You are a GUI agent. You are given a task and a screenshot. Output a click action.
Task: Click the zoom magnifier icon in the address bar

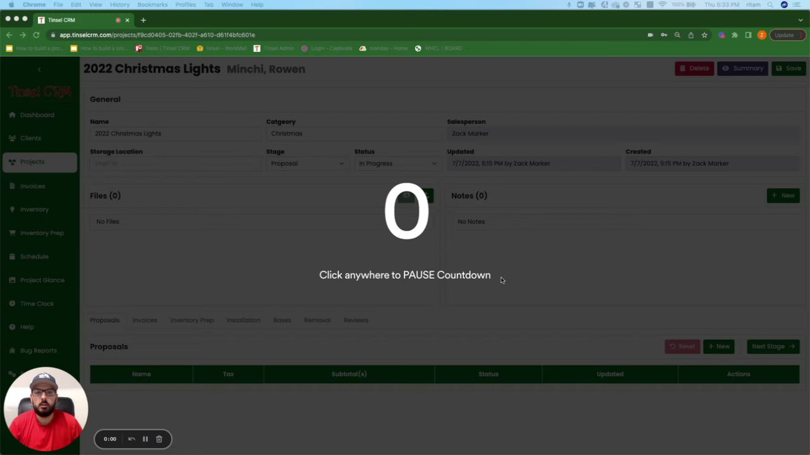click(x=677, y=35)
